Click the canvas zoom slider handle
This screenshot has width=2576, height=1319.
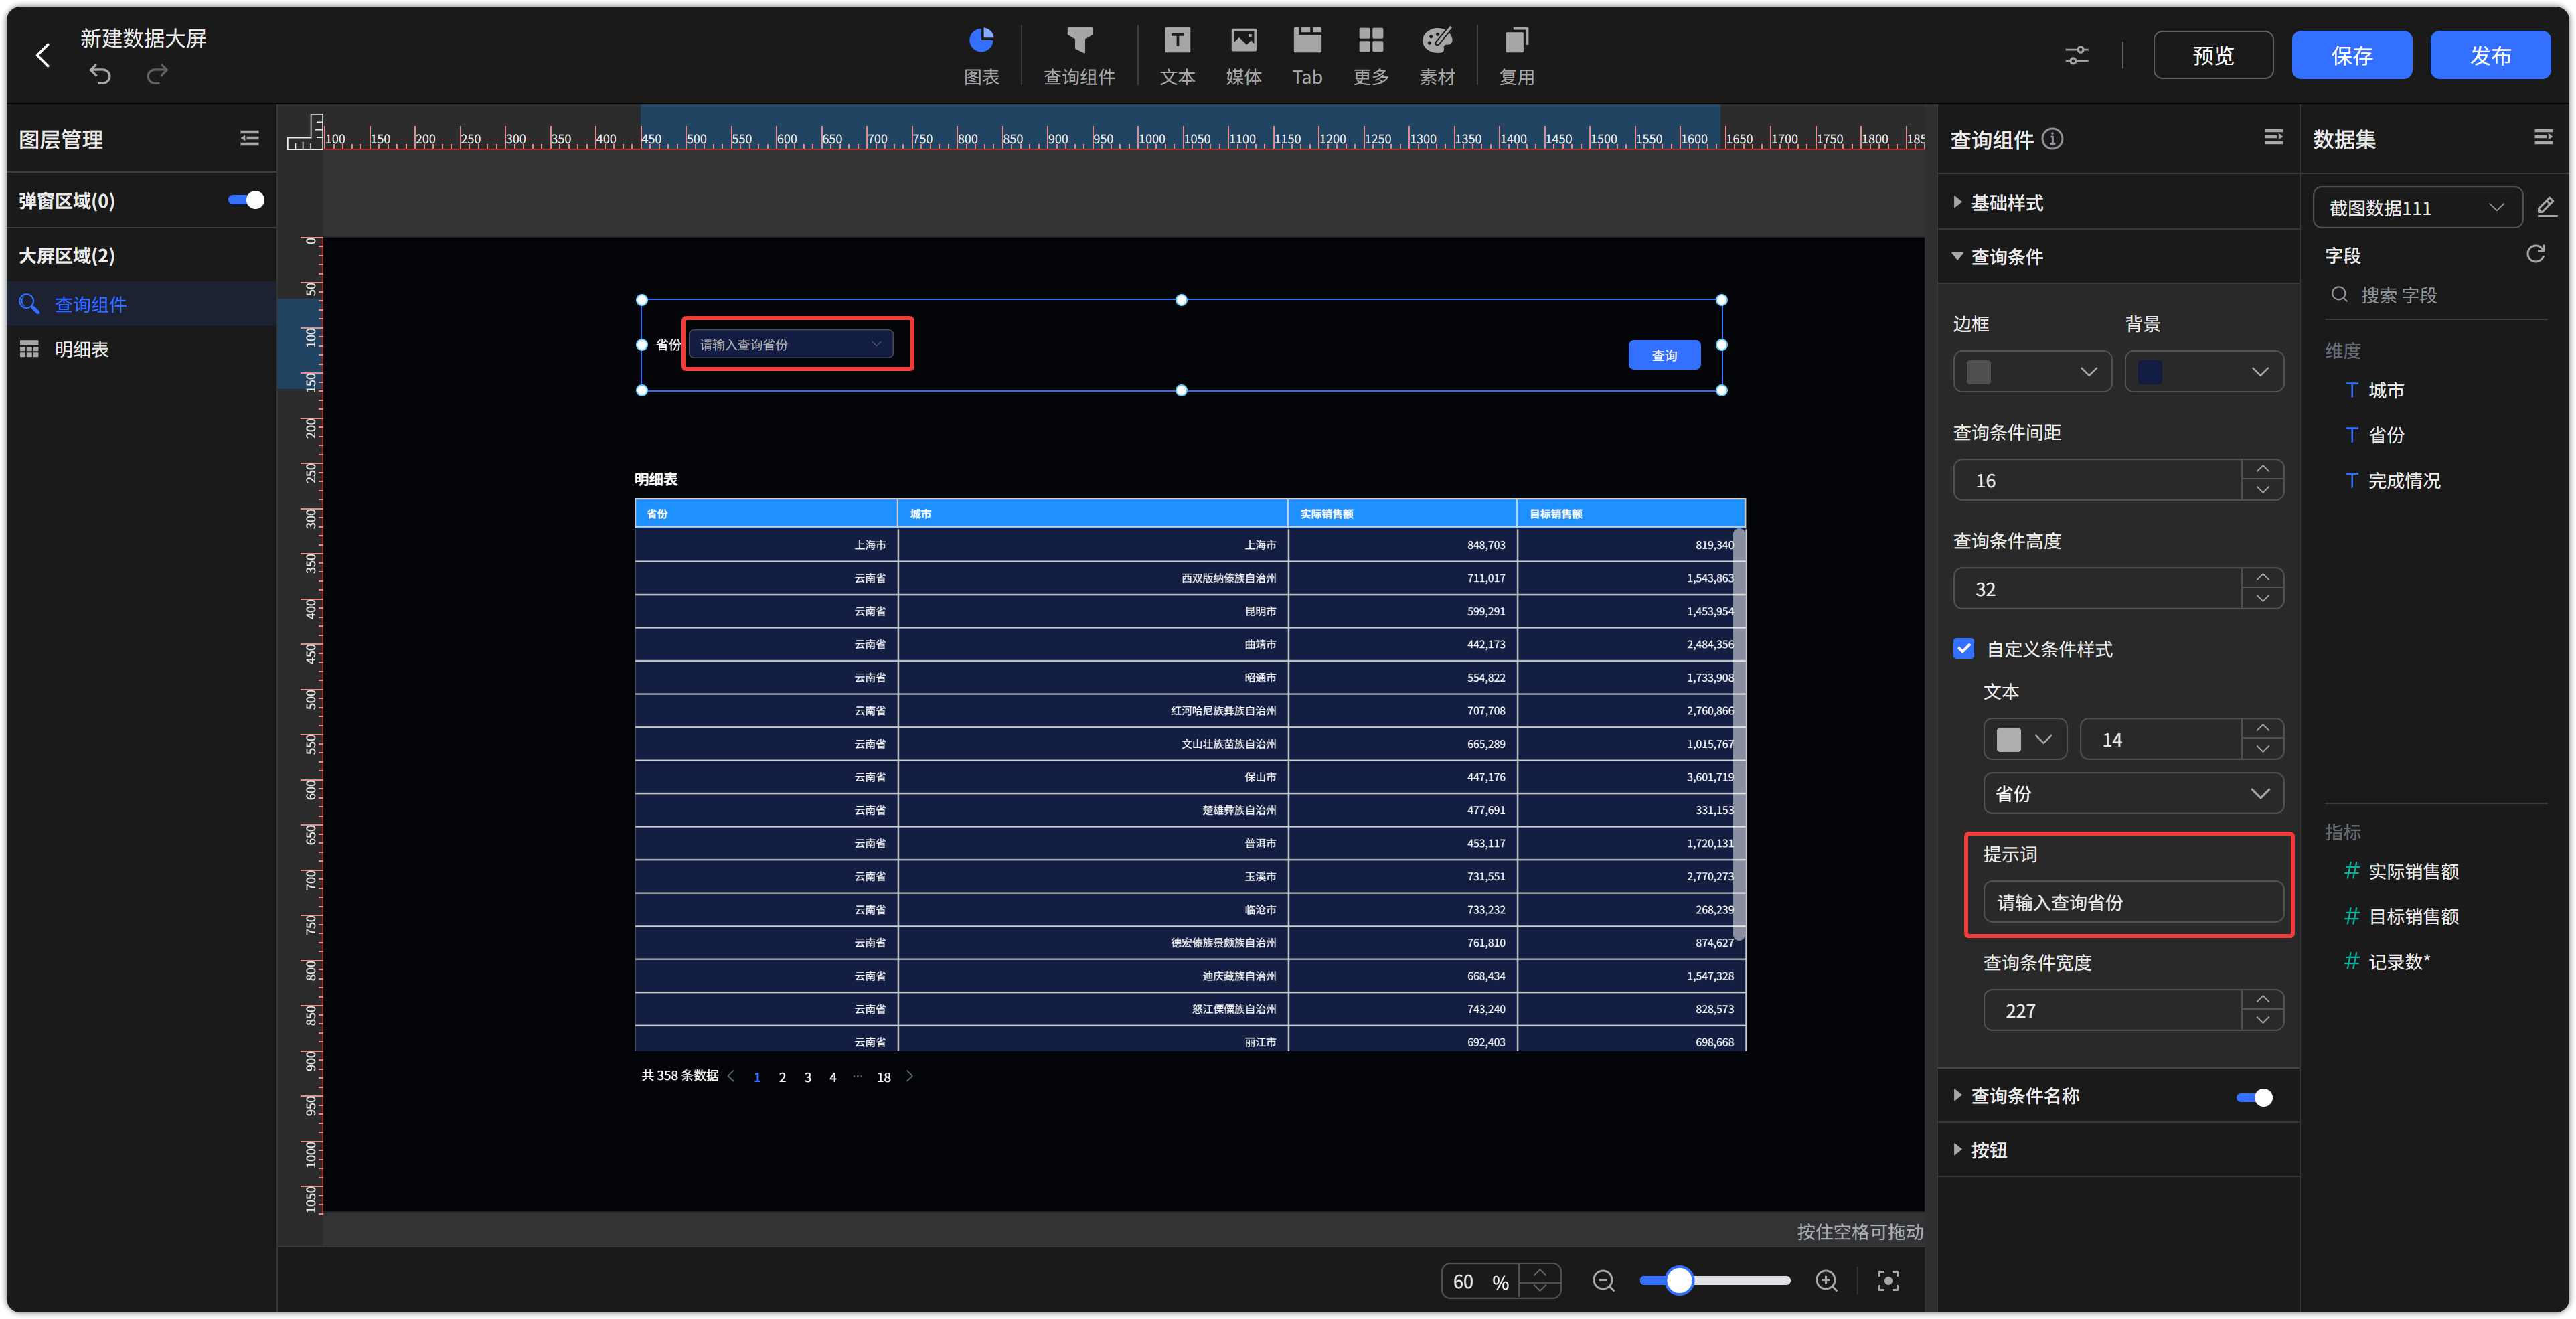pyautogui.click(x=1679, y=1281)
